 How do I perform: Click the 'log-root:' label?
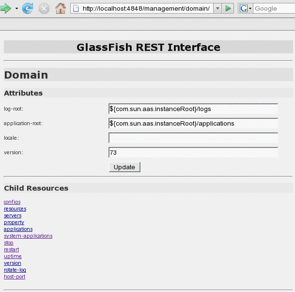coord(14,109)
